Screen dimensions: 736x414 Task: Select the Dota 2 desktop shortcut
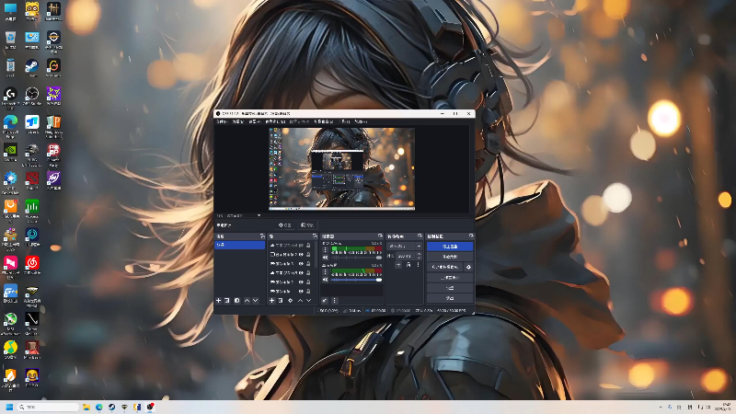tap(31, 180)
